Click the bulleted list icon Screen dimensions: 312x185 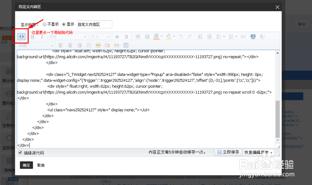[219, 37]
